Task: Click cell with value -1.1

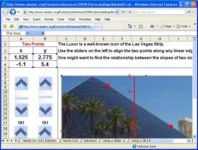Action: (x=21, y=64)
